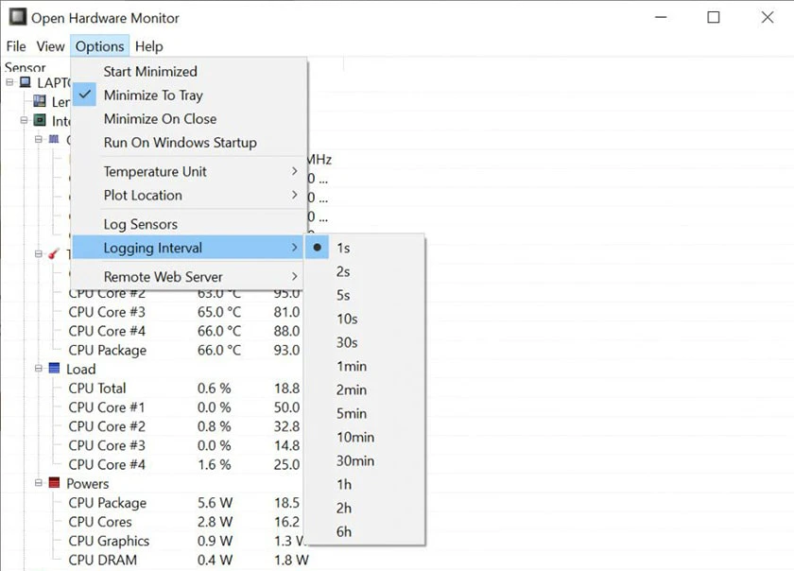Open the Remote Web Server submenu
794x571 pixels.
[x=188, y=277]
